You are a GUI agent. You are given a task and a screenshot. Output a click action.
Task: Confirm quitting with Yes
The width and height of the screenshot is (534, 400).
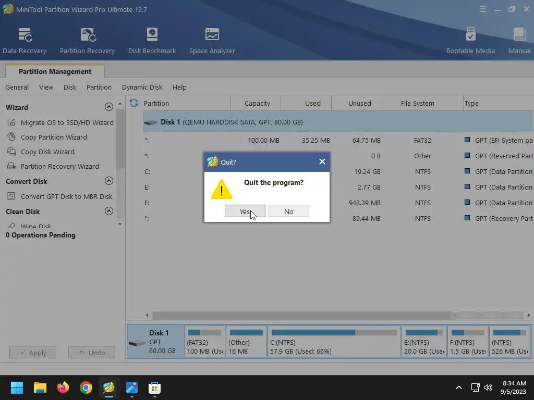(245, 211)
